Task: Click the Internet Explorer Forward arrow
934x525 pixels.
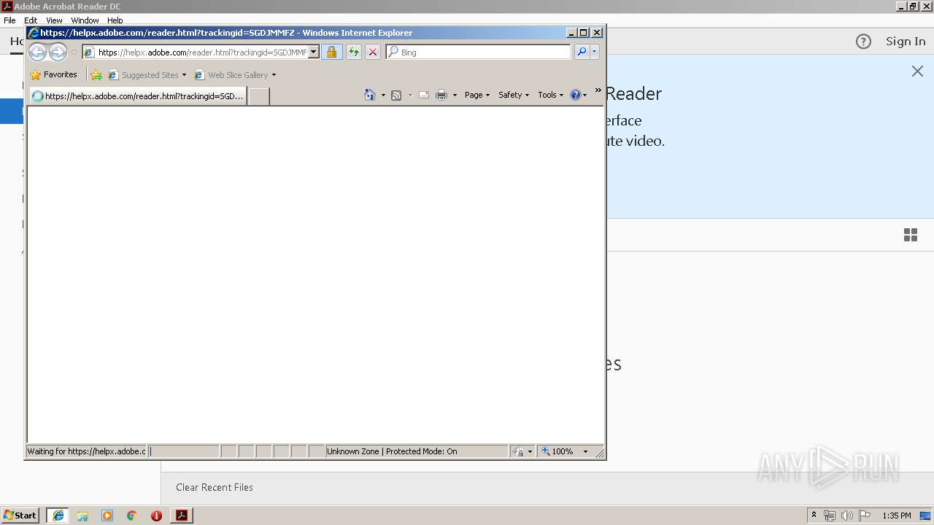Action: [x=58, y=52]
